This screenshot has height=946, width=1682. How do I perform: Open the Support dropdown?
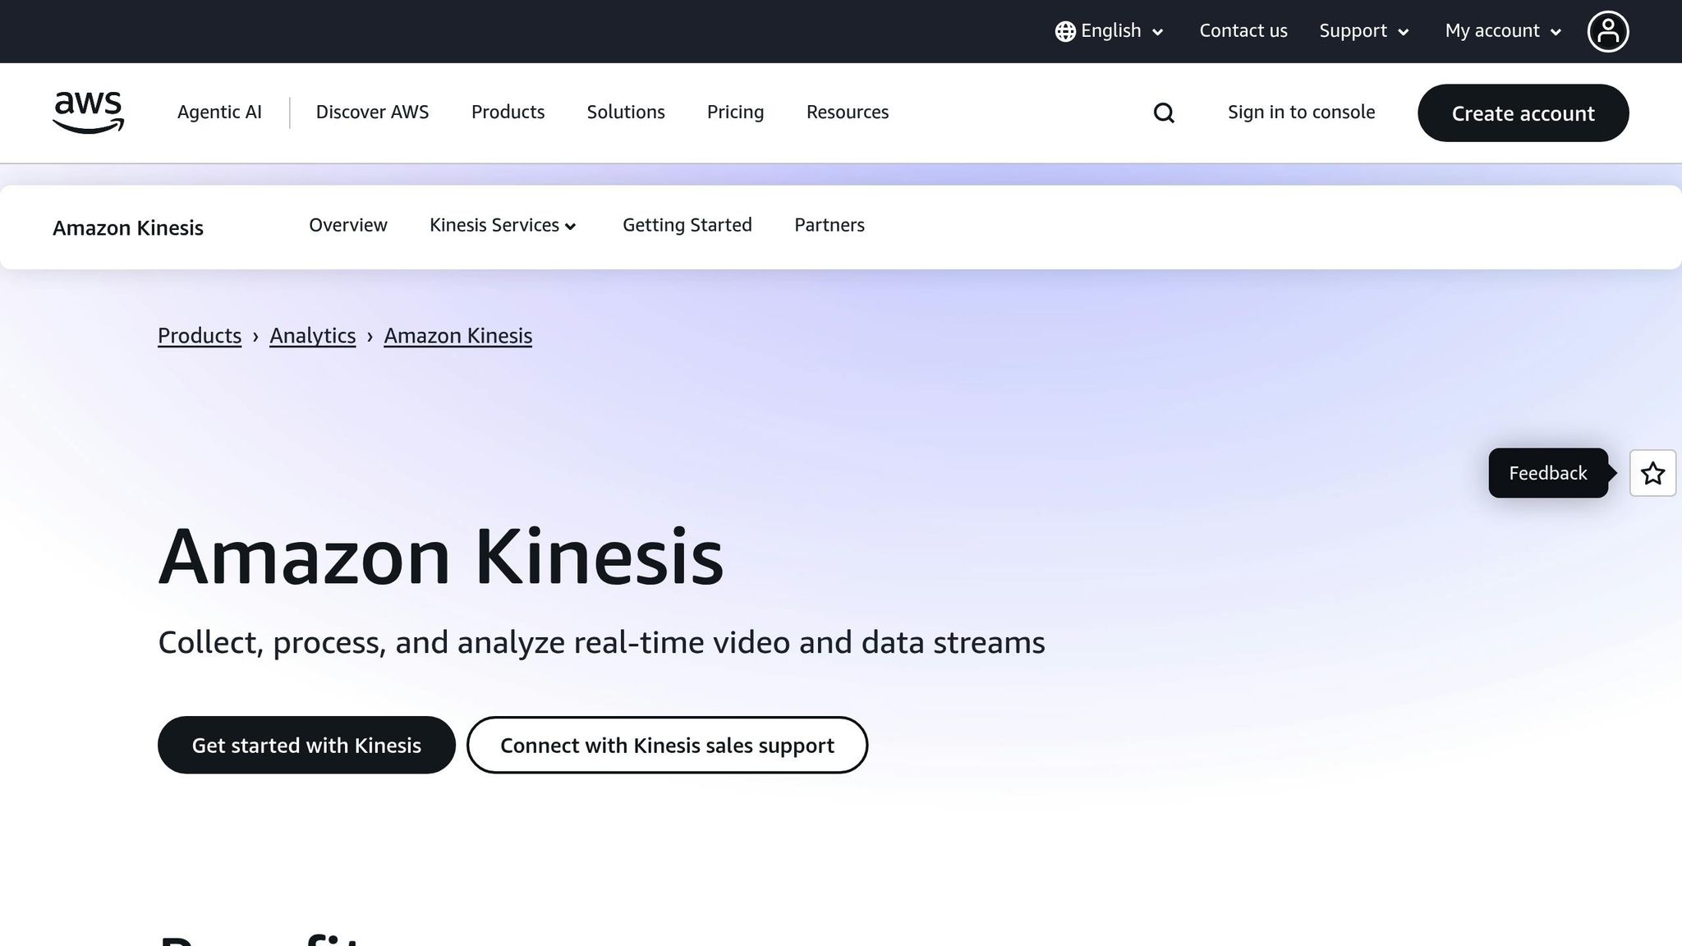coord(1363,30)
